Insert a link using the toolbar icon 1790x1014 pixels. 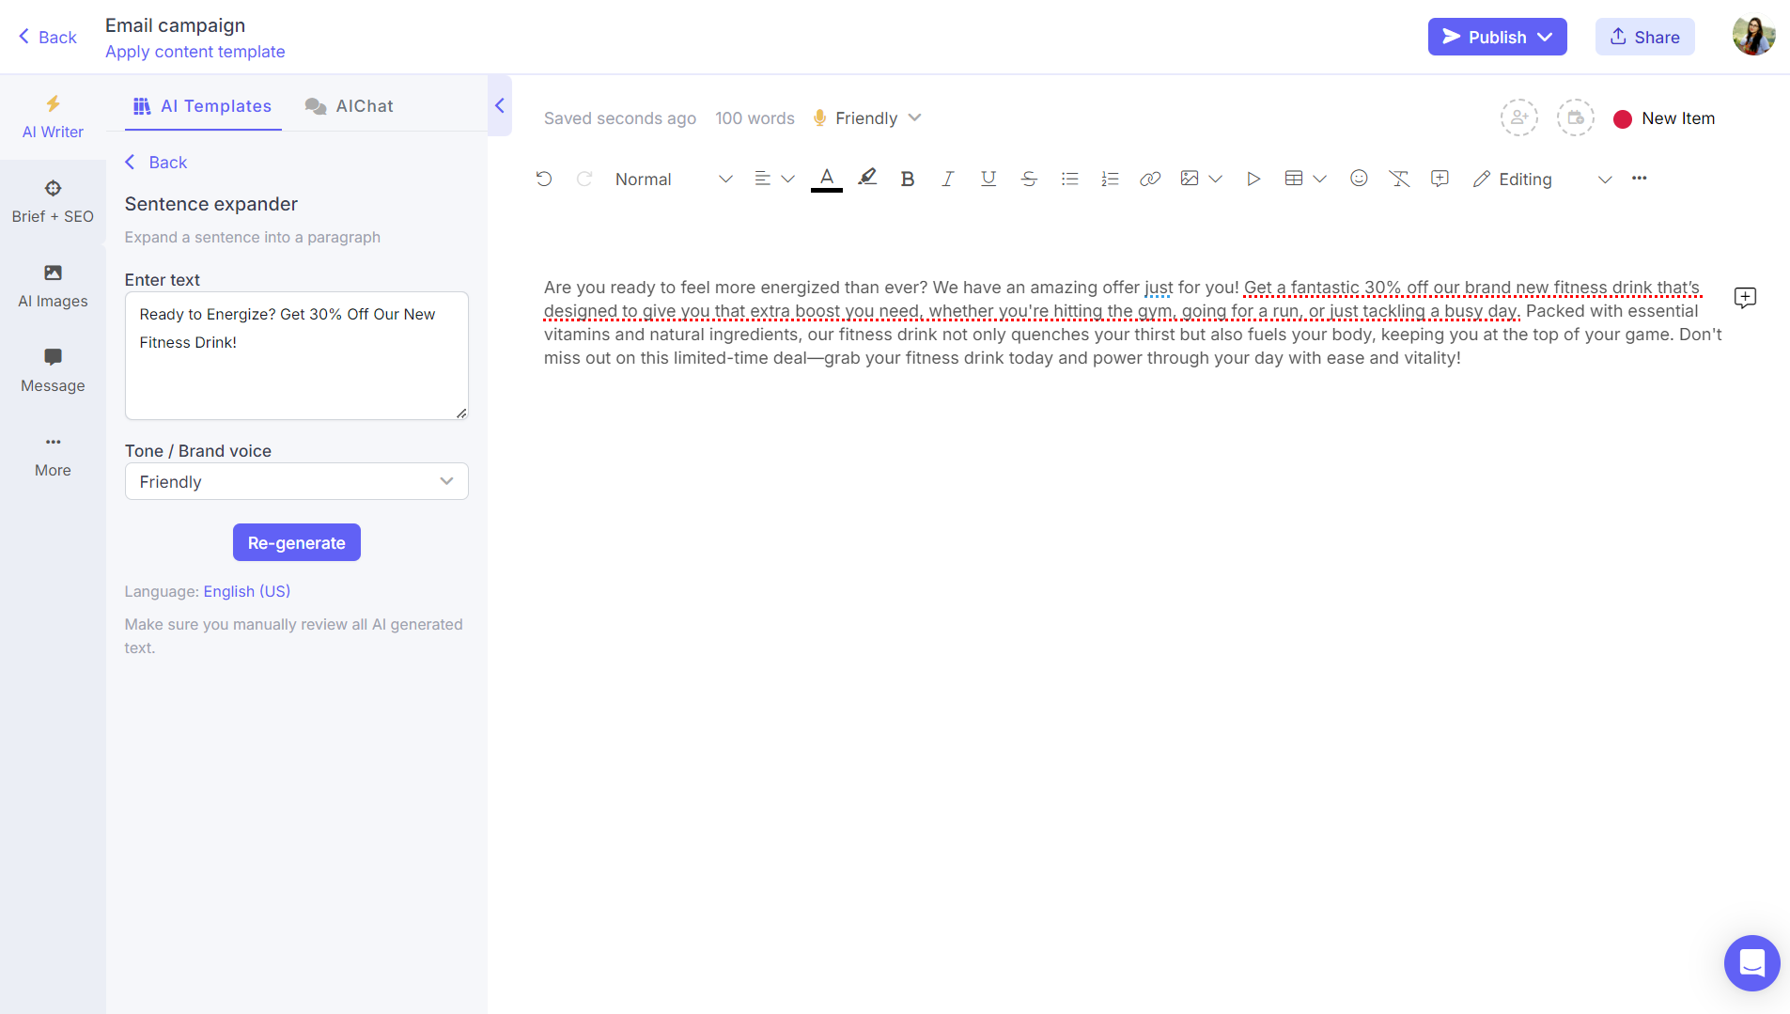click(1149, 178)
